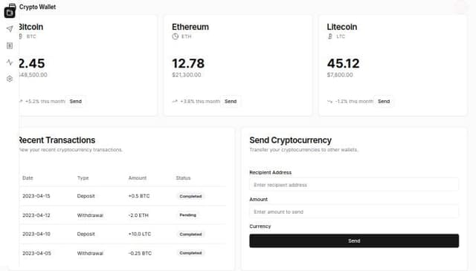Click the Ethereum upward trend arrow icon
This screenshot has height=271, width=476.
(175, 101)
